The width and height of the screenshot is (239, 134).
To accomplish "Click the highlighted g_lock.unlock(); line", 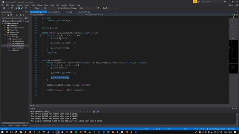I will tap(60, 78).
